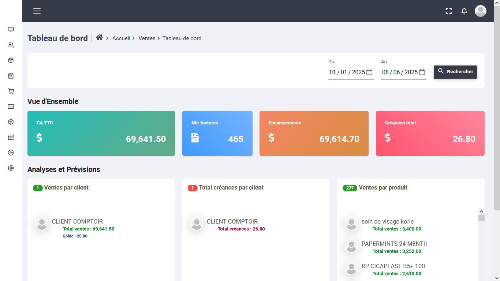
Task: Open notifications bell
Action: (x=464, y=11)
